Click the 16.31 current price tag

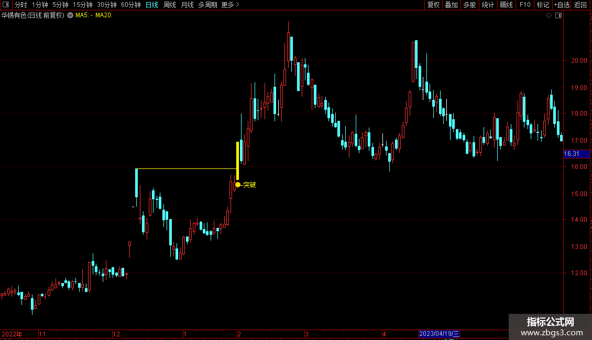click(576, 154)
